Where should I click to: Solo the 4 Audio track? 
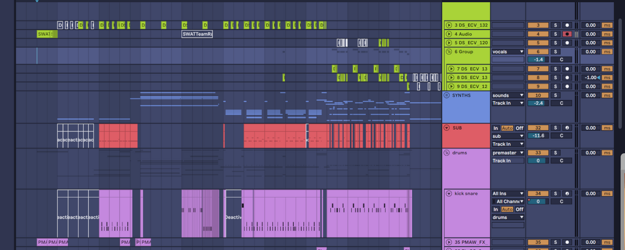(555, 34)
